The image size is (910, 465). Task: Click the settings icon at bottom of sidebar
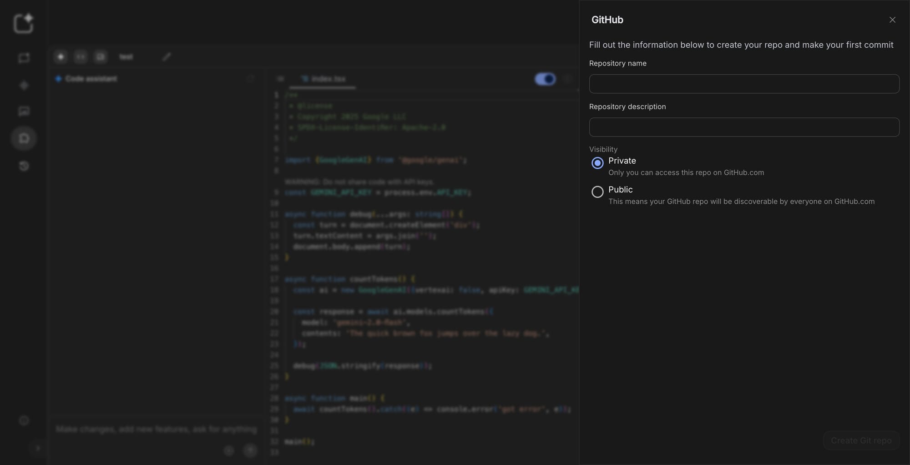pos(24,420)
